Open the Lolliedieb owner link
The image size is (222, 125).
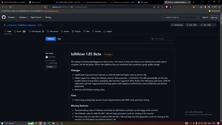click(x=11, y=25)
